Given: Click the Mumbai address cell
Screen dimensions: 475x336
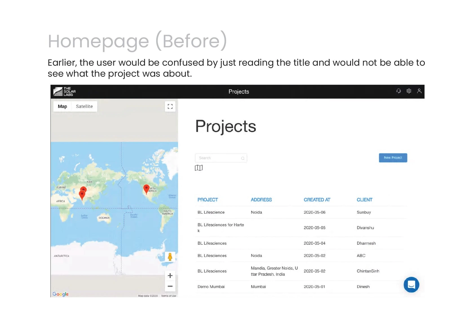Looking at the screenshot, I should pyautogui.click(x=258, y=286).
